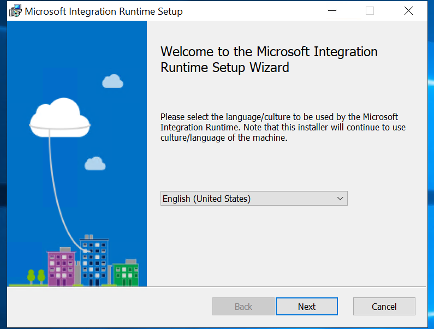The image size is (434, 329).
Task: Click the chevron arrow of the language combo box
Action: point(340,199)
